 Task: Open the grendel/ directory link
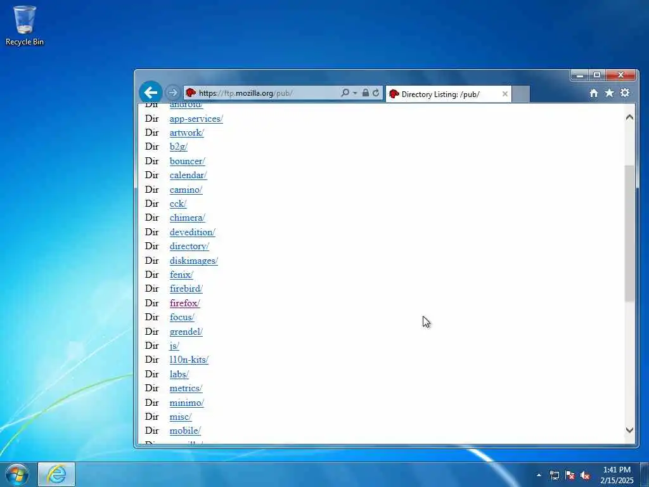tap(186, 332)
